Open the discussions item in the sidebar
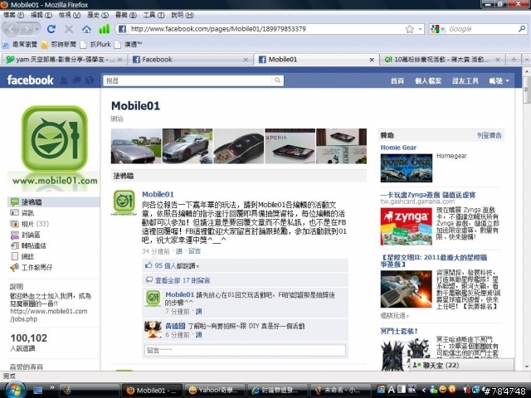Viewport: 531px width, 398px height. pyautogui.click(x=26, y=235)
